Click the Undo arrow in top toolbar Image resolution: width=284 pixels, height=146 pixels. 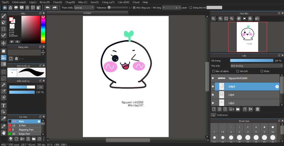(x=48, y=7)
